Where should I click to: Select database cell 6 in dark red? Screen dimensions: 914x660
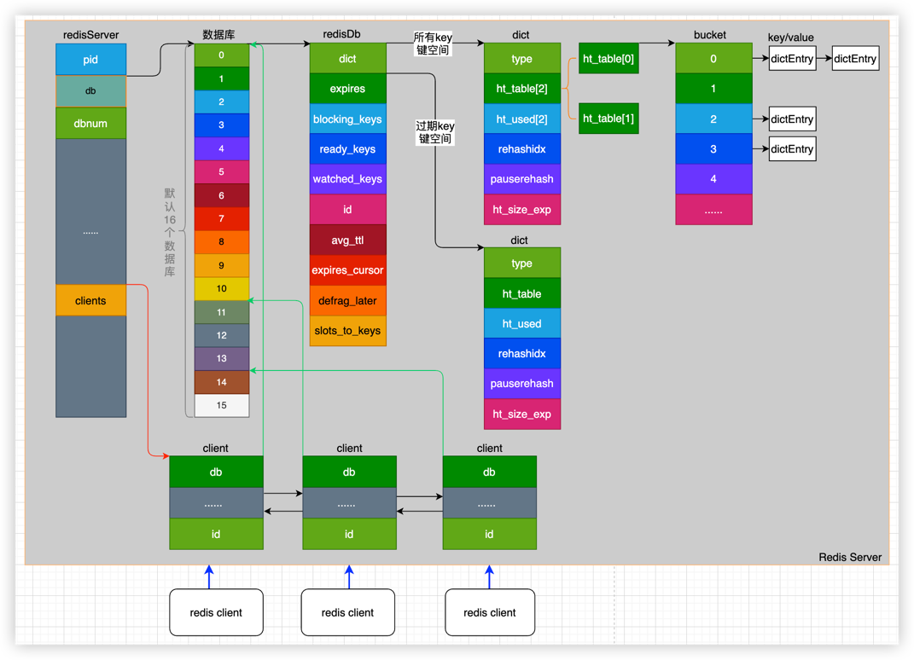click(222, 195)
